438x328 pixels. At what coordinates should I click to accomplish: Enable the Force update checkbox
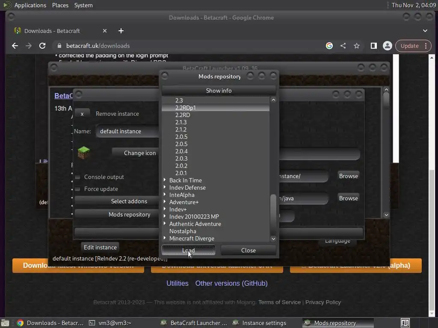(78, 189)
